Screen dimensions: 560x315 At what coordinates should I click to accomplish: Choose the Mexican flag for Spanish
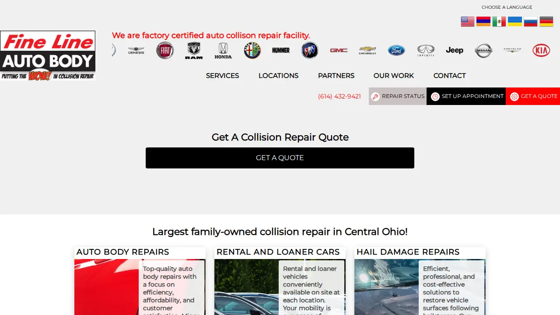click(499, 21)
